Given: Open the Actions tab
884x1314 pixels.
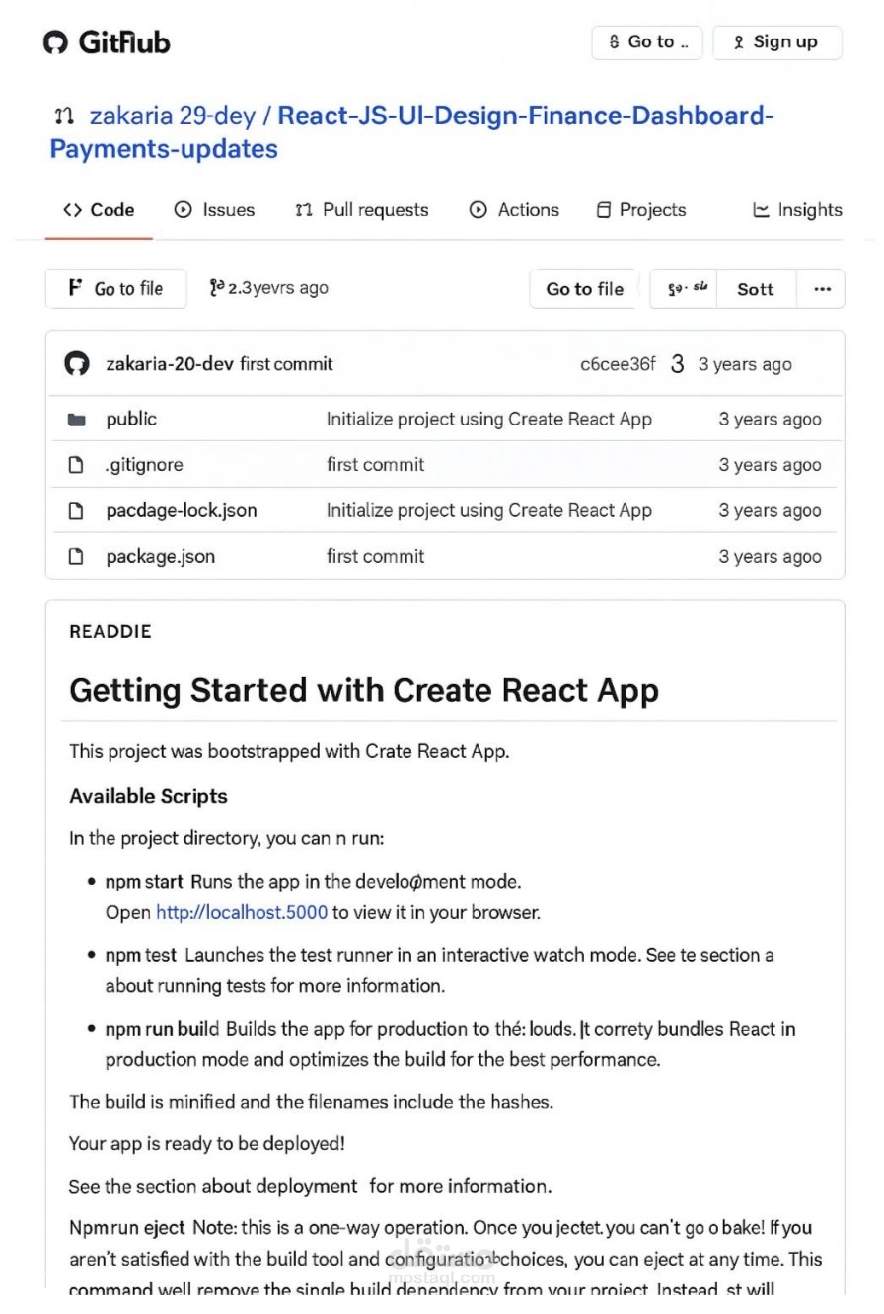Looking at the screenshot, I should coord(514,210).
